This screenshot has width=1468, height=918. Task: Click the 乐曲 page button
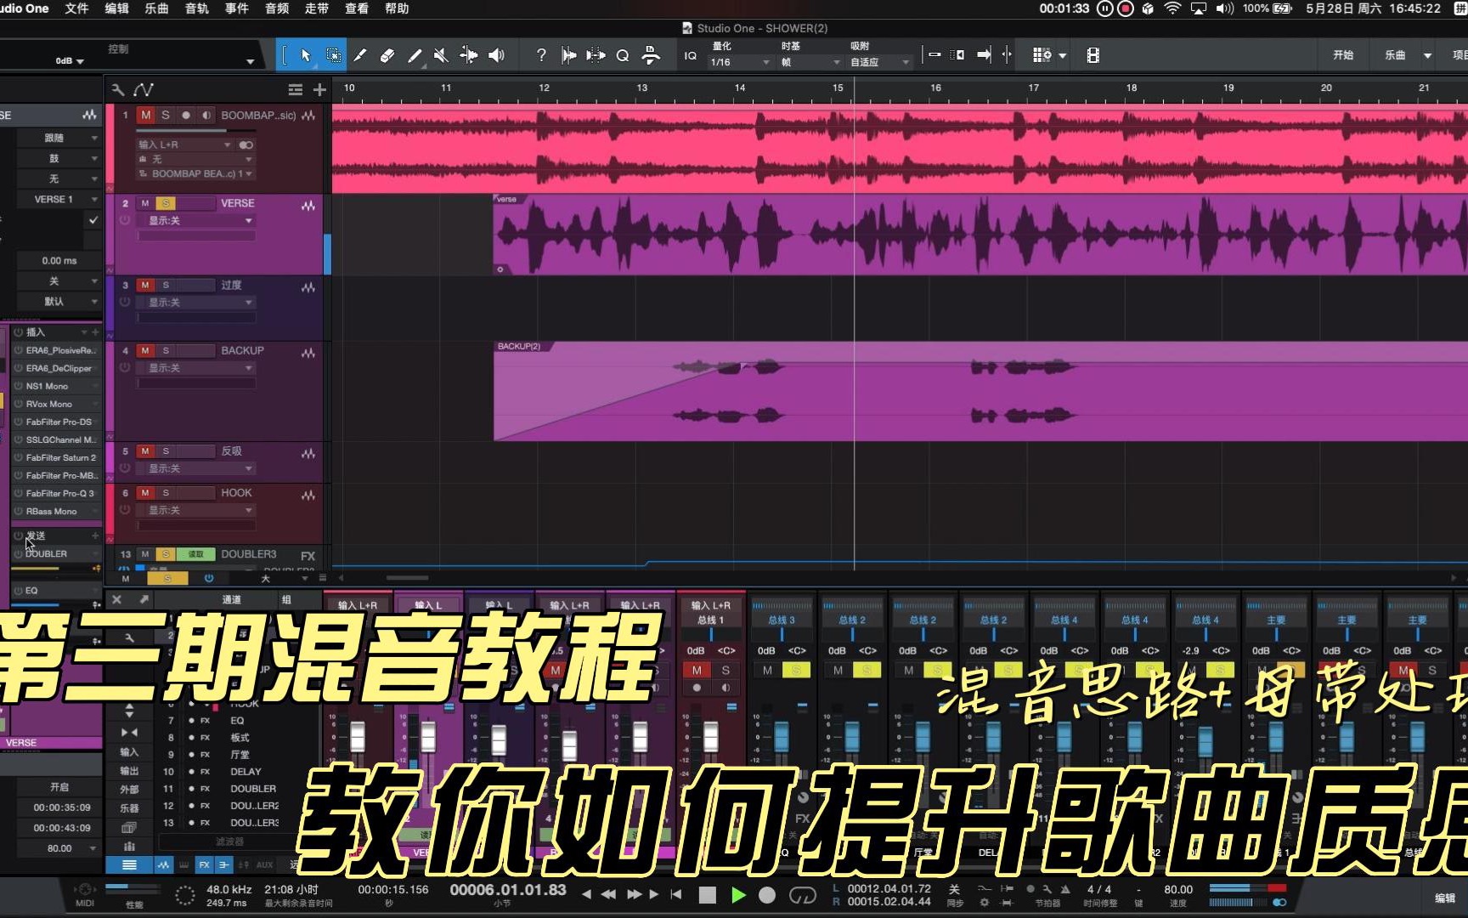[1395, 55]
